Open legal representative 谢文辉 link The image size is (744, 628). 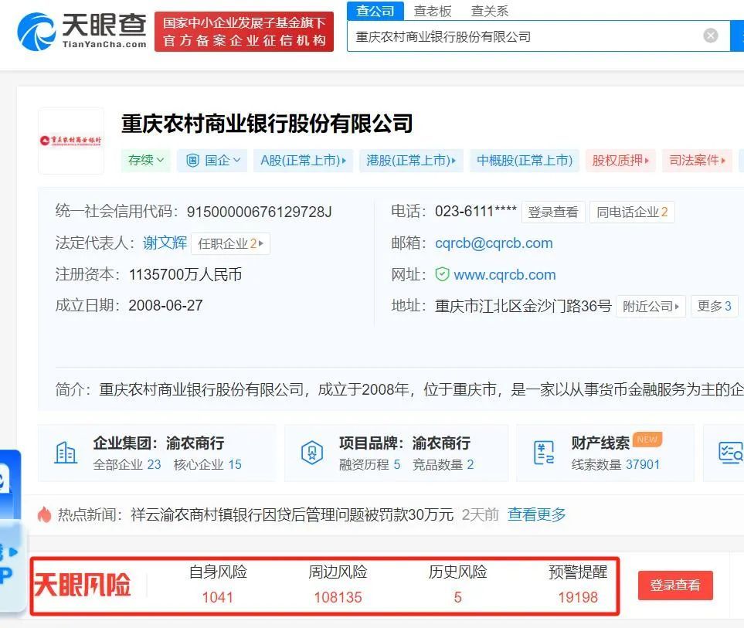pos(165,243)
